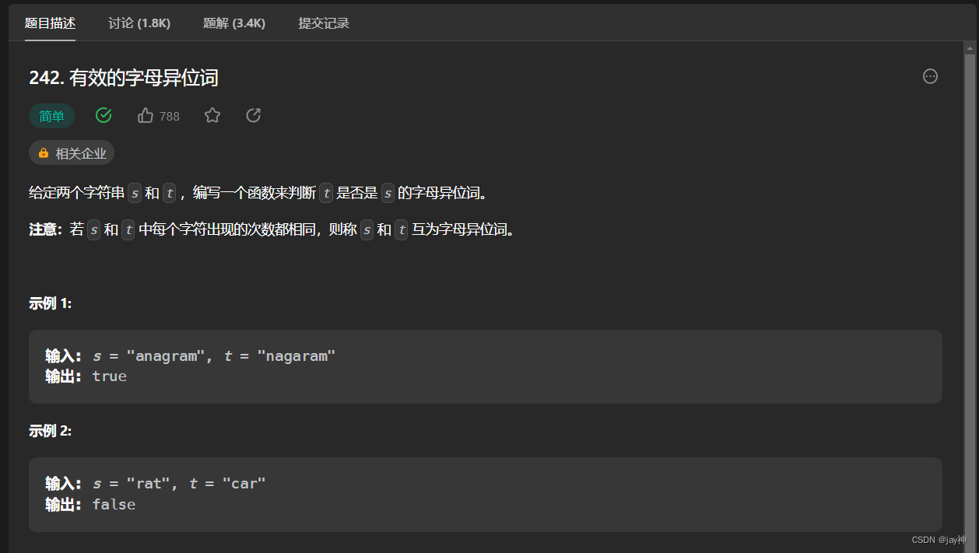This screenshot has height=553, width=979.
Task: Open the 讨论 (1.8K) tab
Action: (x=139, y=23)
